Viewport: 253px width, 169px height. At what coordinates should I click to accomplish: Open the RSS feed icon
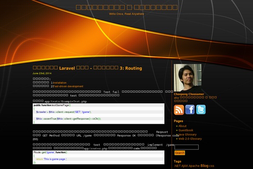[x=179, y=110]
